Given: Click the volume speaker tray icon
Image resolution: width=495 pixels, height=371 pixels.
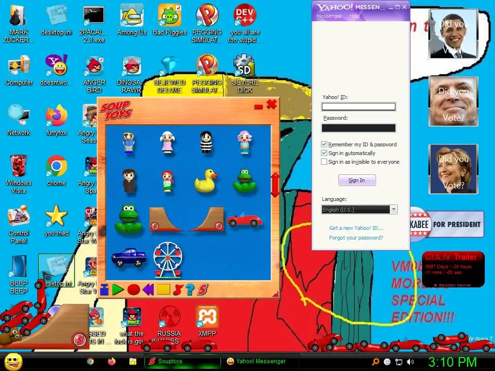Looking at the screenshot, I should [x=410, y=362].
